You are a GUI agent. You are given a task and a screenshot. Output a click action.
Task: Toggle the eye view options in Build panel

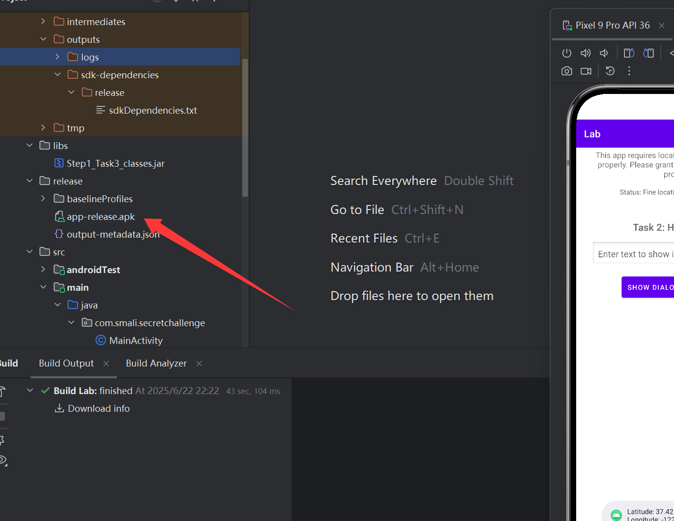tap(3, 460)
